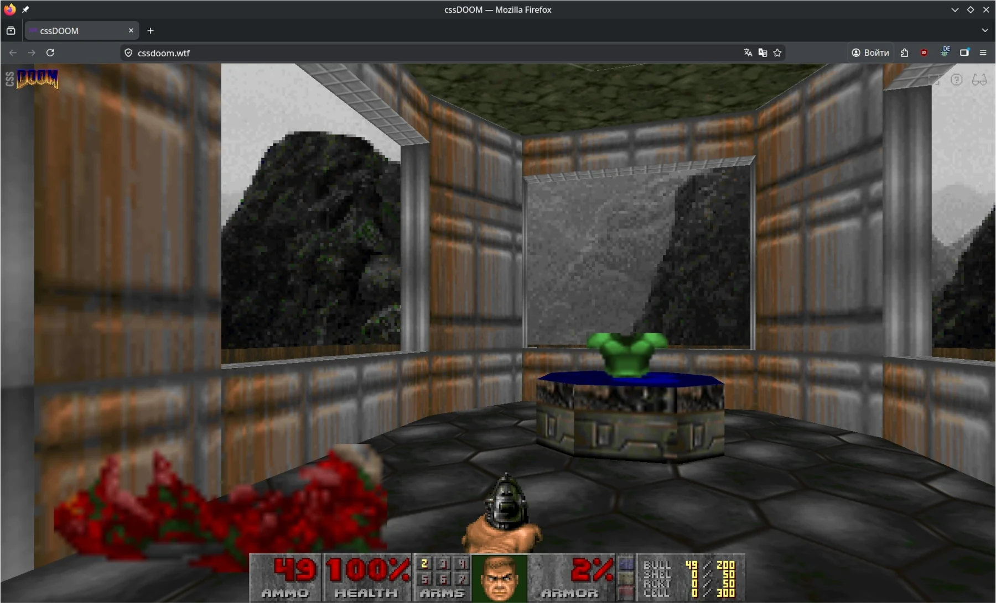Open a new tab with plus button

[x=151, y=30]
